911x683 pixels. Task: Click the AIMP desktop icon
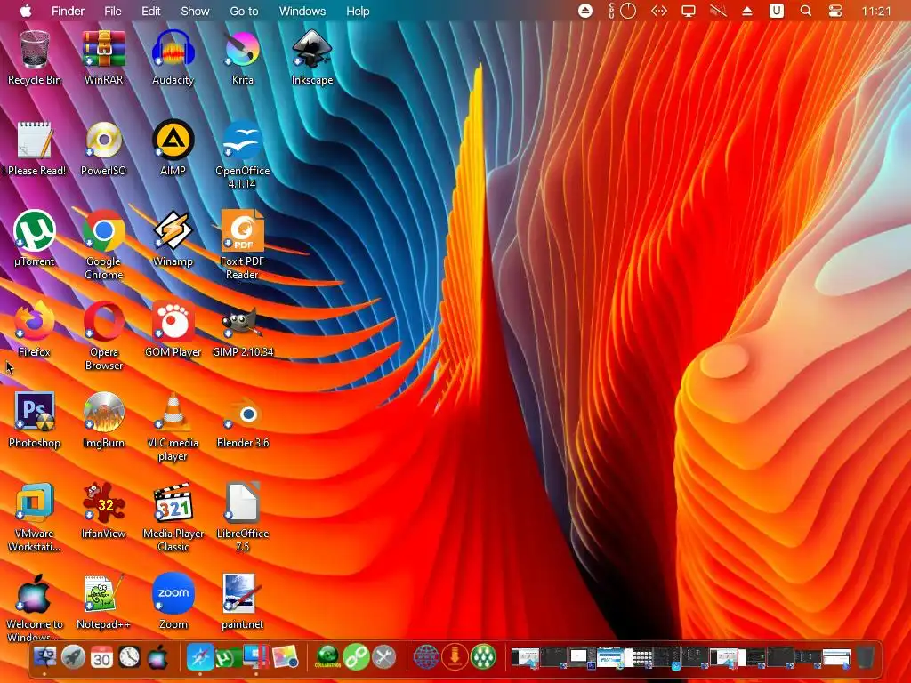point(173,148)
